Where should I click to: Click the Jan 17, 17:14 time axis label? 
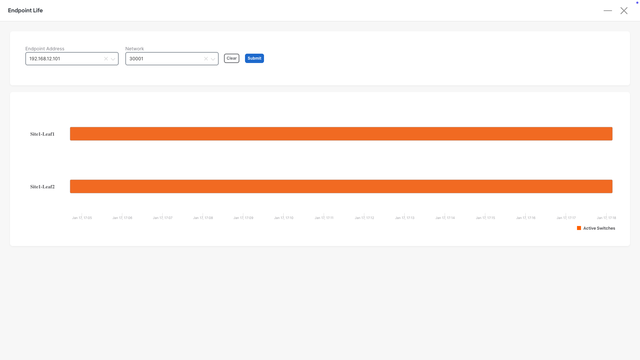445,218
